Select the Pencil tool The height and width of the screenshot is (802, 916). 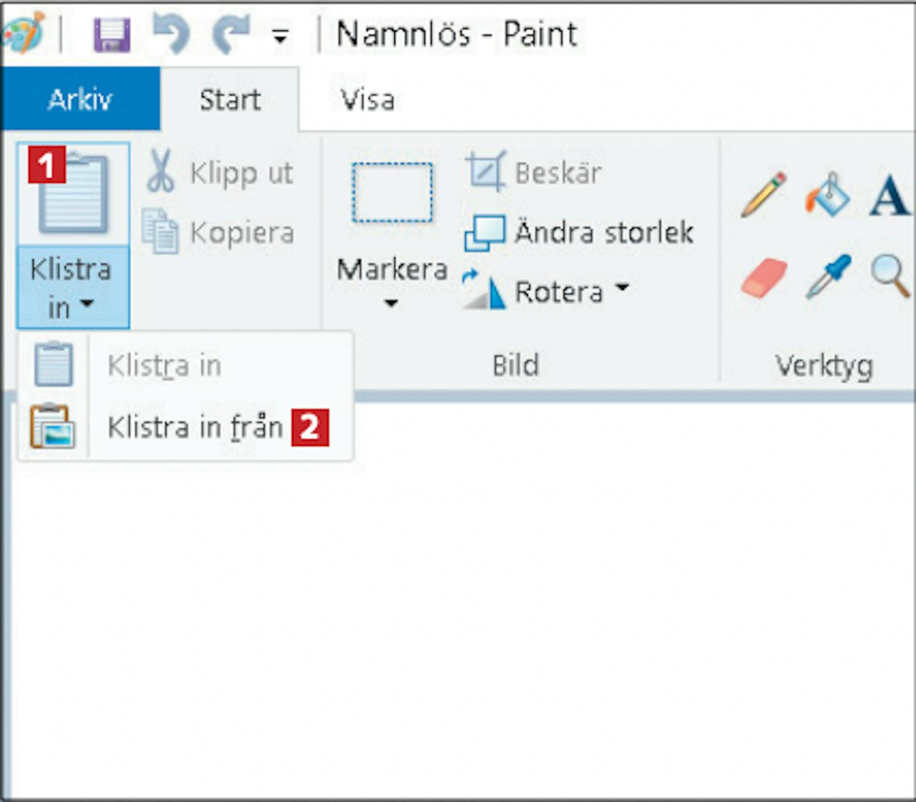click(763, 195)
